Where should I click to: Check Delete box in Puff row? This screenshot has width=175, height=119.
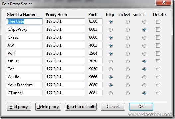(158, 54)
